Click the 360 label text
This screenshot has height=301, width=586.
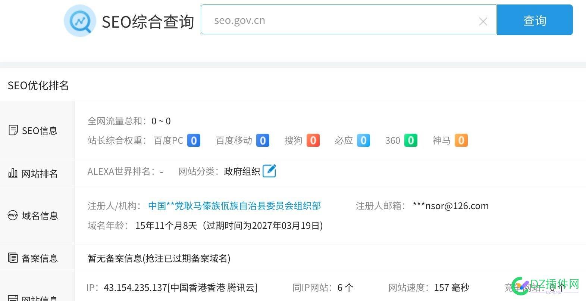[x=393, y=140]
